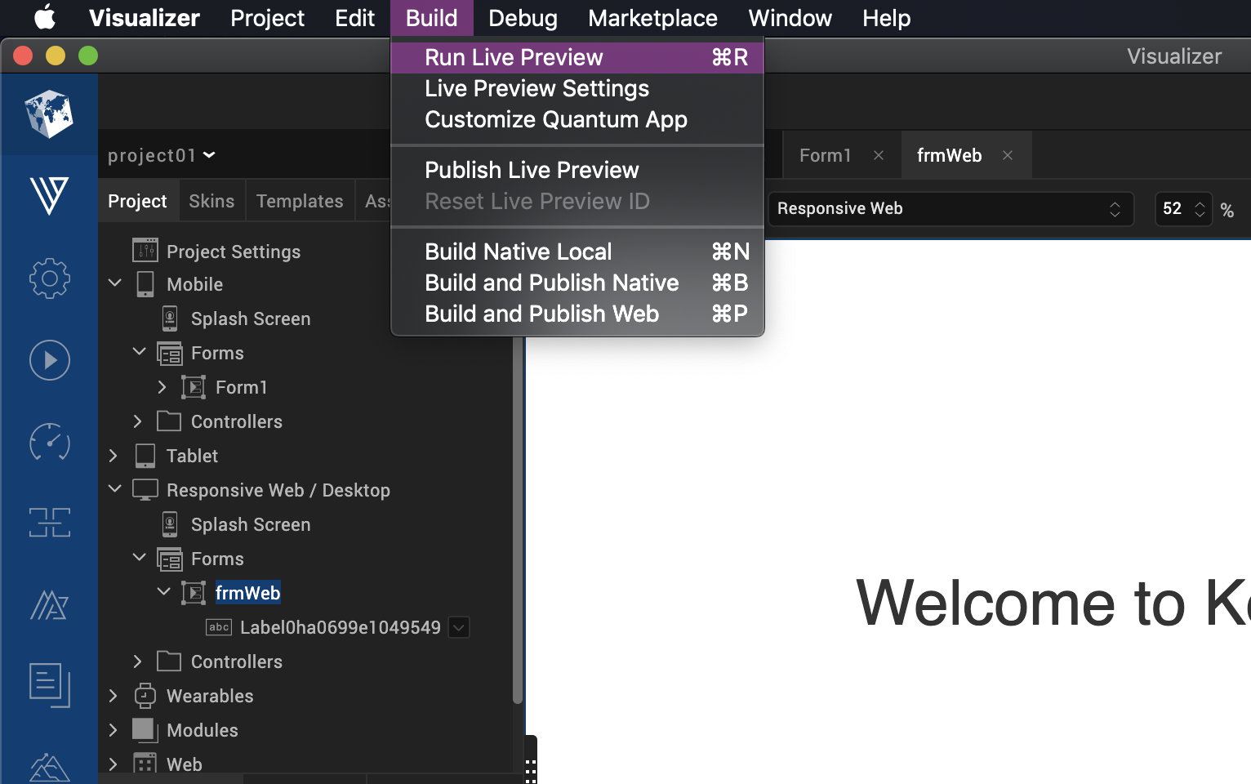Expand Mobile Controllers folder
This screenshot has width=1251, height=784.
[x=137, y=421]
